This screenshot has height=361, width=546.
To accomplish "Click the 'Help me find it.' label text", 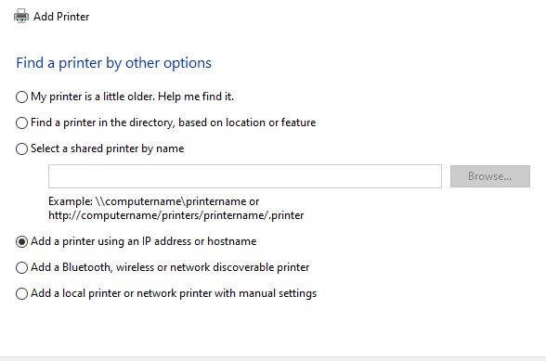I will (x=196, y=97).
